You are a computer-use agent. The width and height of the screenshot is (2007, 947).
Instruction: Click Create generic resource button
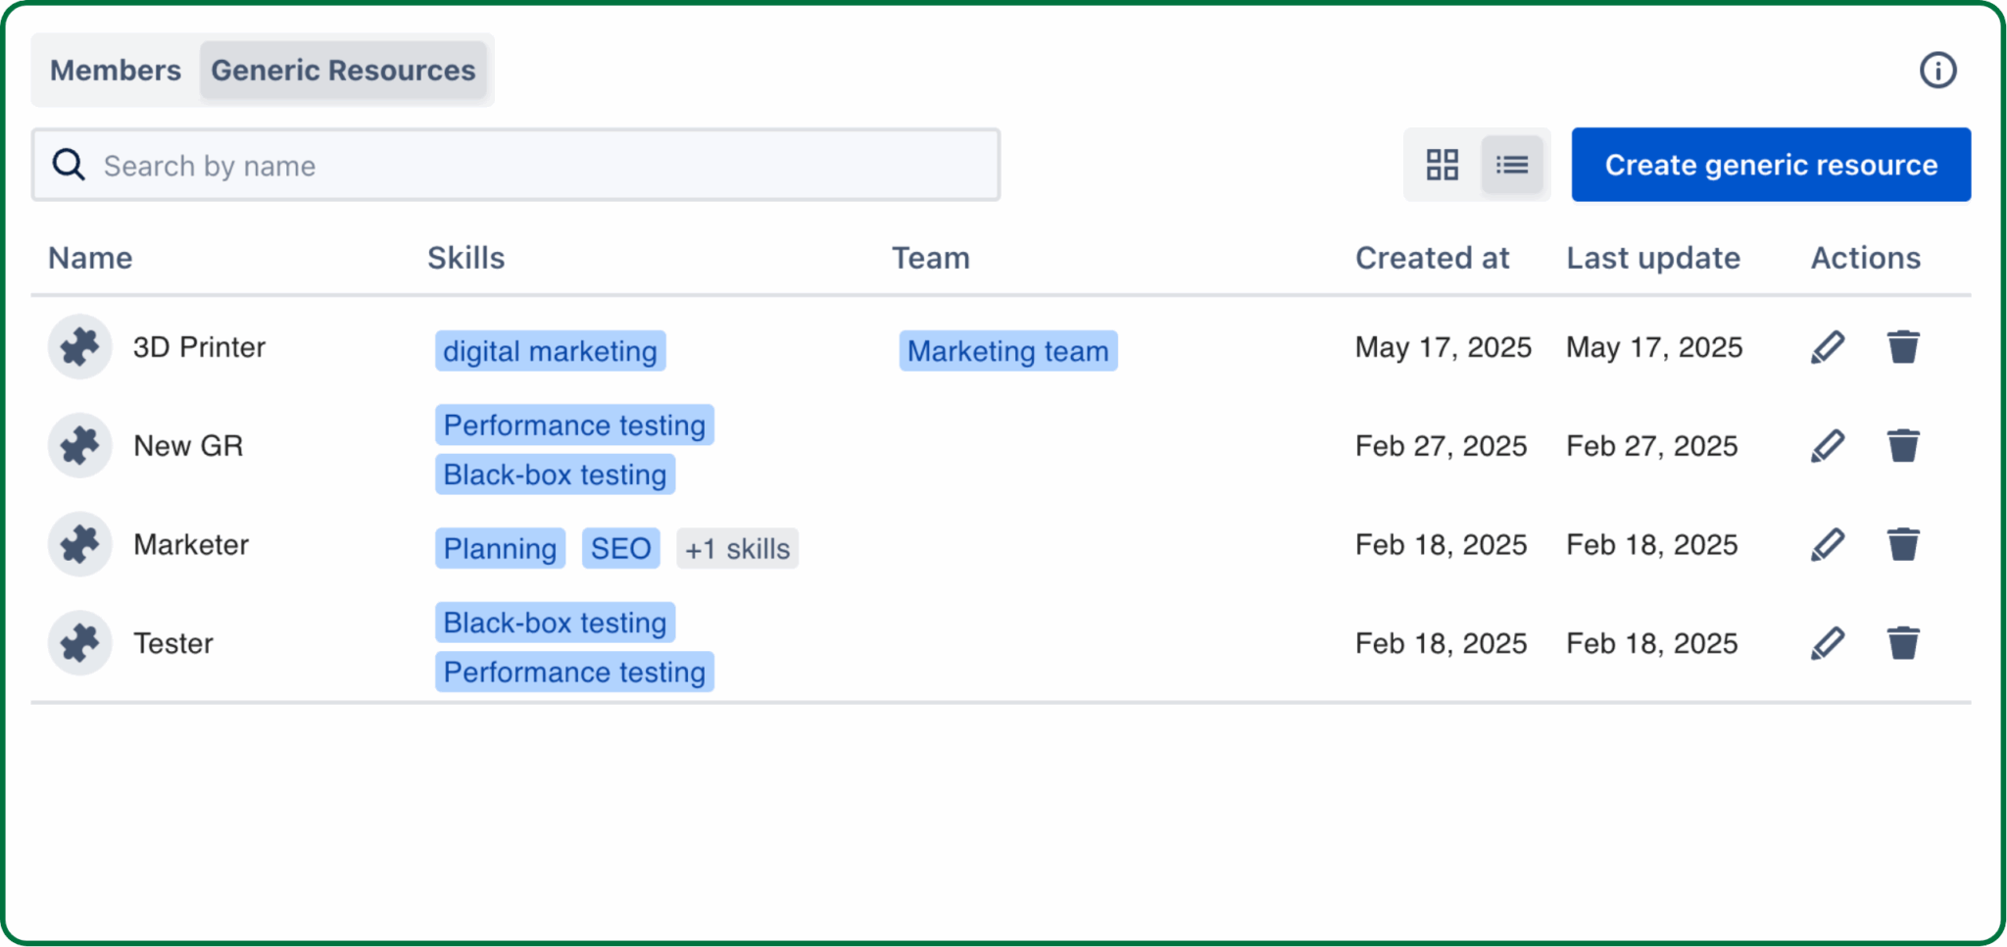point(1770,165)
